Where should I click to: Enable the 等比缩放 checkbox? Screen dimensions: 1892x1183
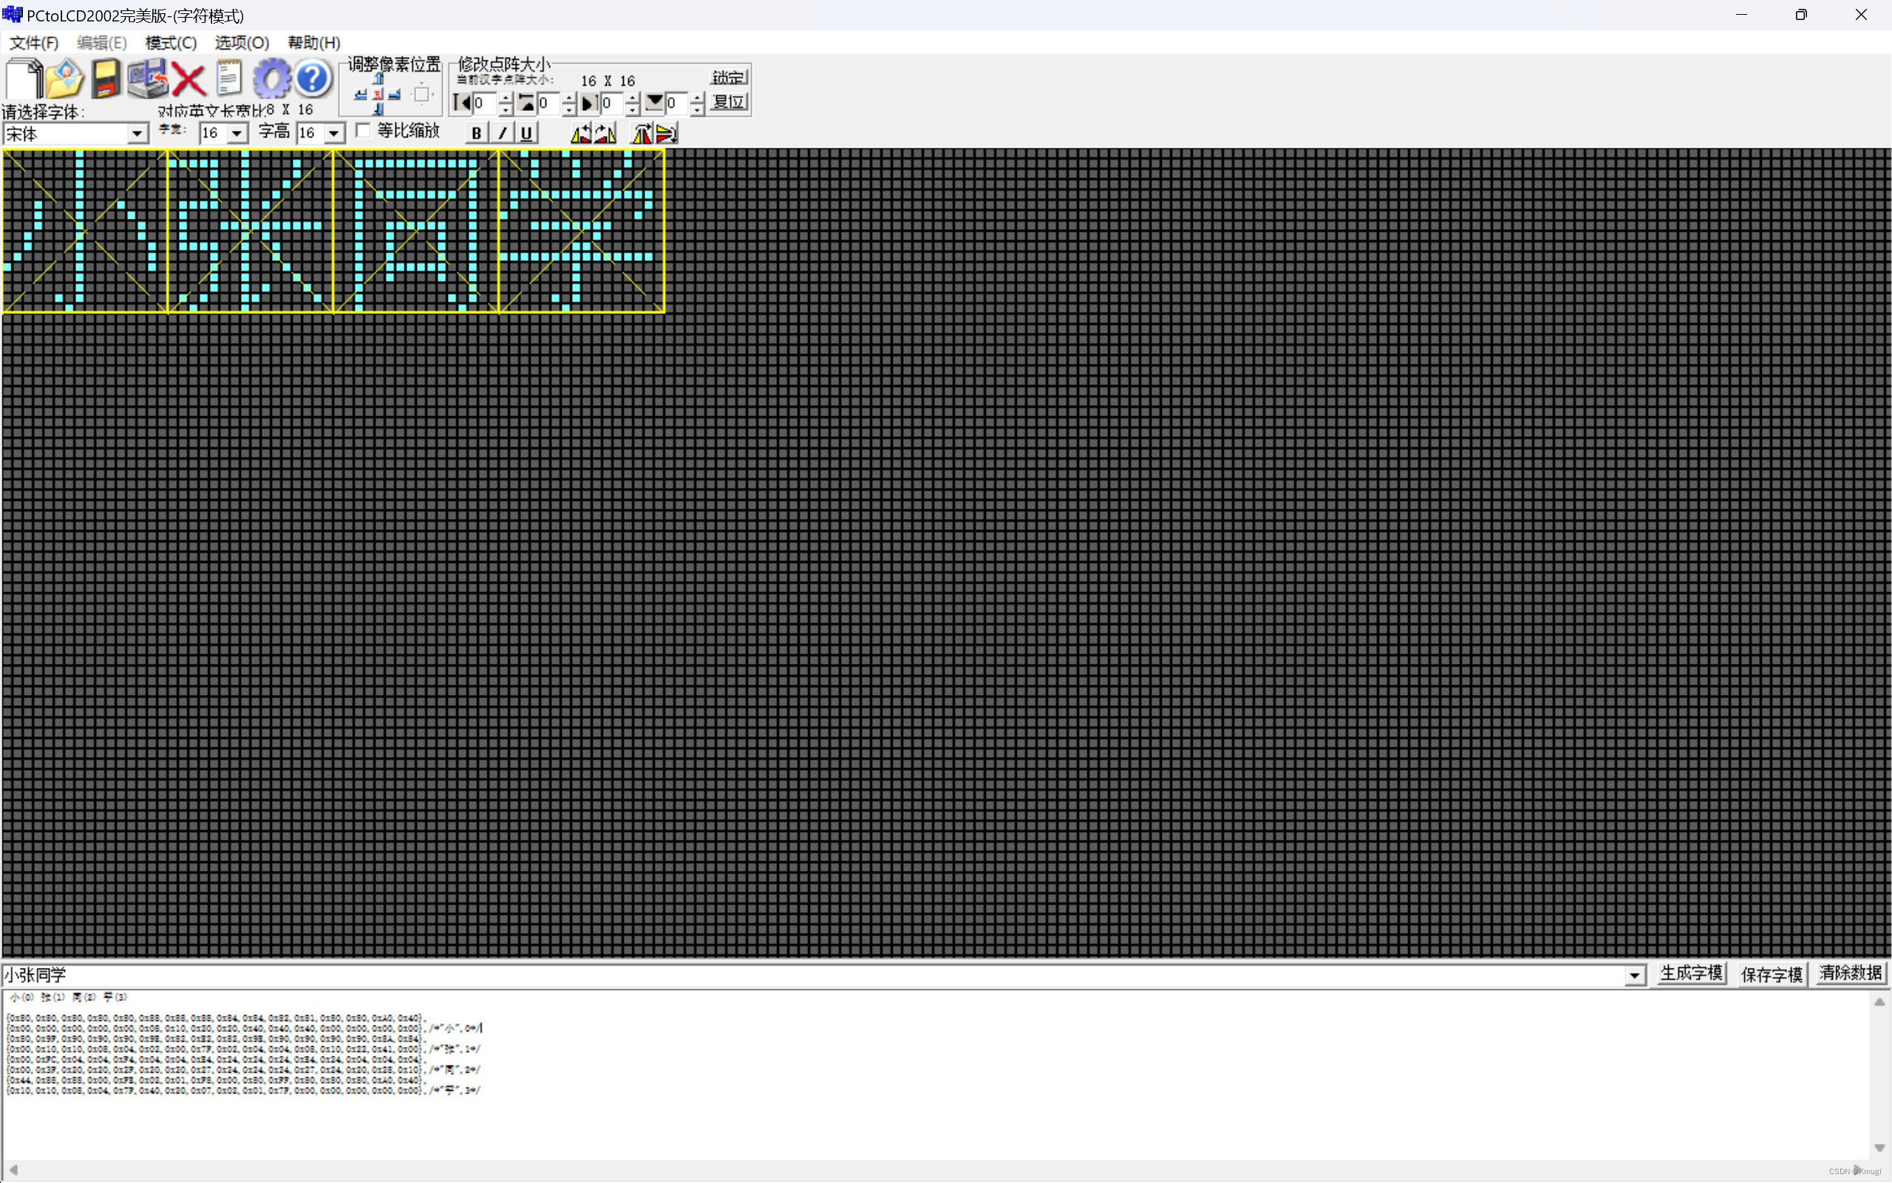coord(363,131)
